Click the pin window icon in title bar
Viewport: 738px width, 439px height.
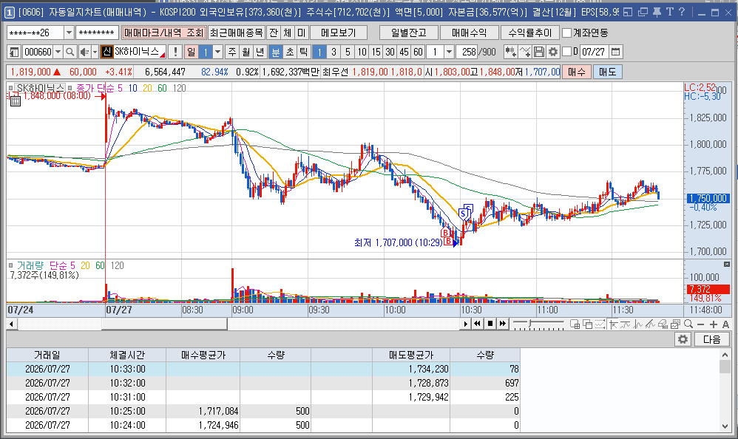click(x=657, y=13)
